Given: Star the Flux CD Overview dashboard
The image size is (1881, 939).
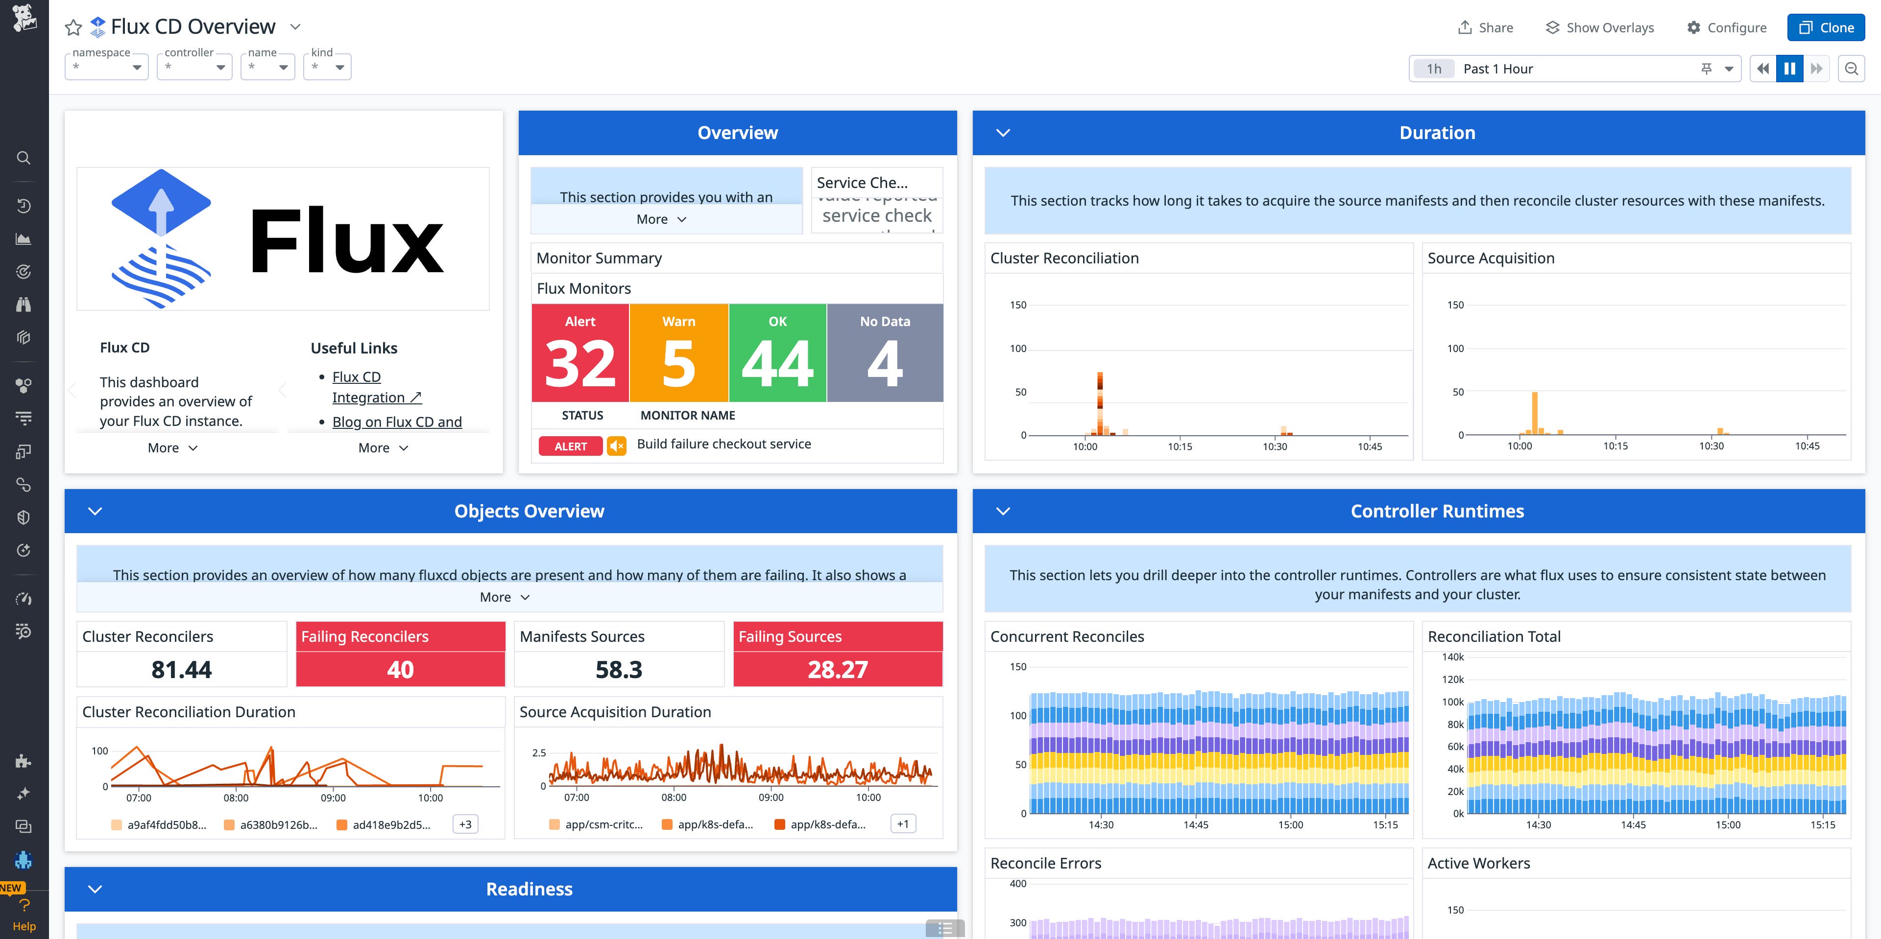Looking at the screenshot, I should (x=73, y=27).
